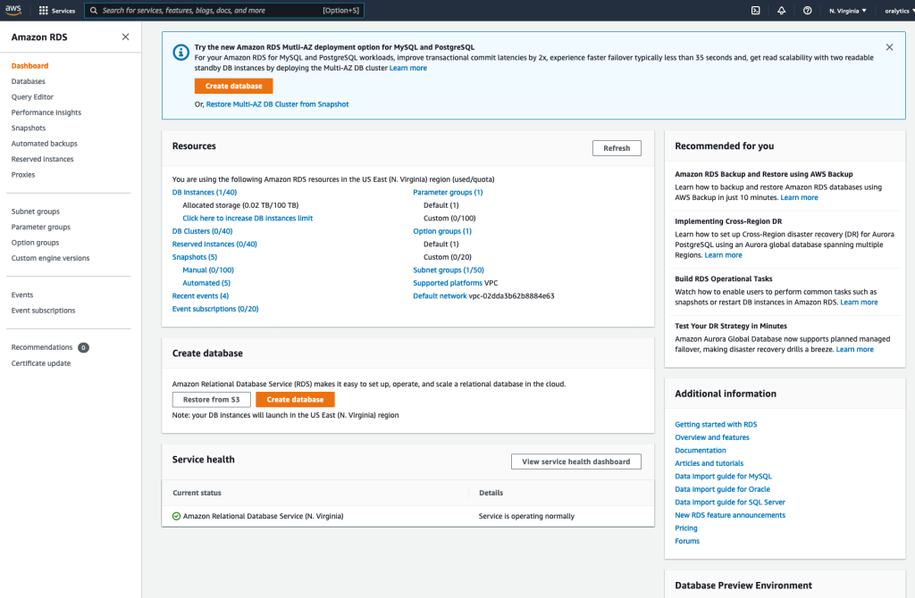Image resolution: width=915 pixels, height=598 pixels.
Task: Dismiss the Multi-AZ info banner
Action: 889,47
